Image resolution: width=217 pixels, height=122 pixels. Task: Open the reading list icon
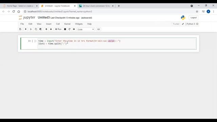[x=203, y=12]
